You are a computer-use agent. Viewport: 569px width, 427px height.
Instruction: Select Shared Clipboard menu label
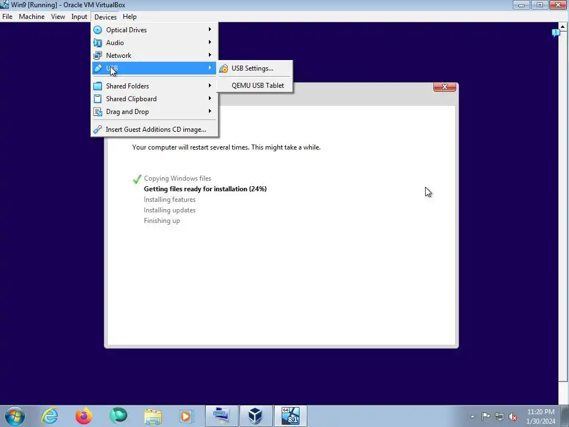131,99
